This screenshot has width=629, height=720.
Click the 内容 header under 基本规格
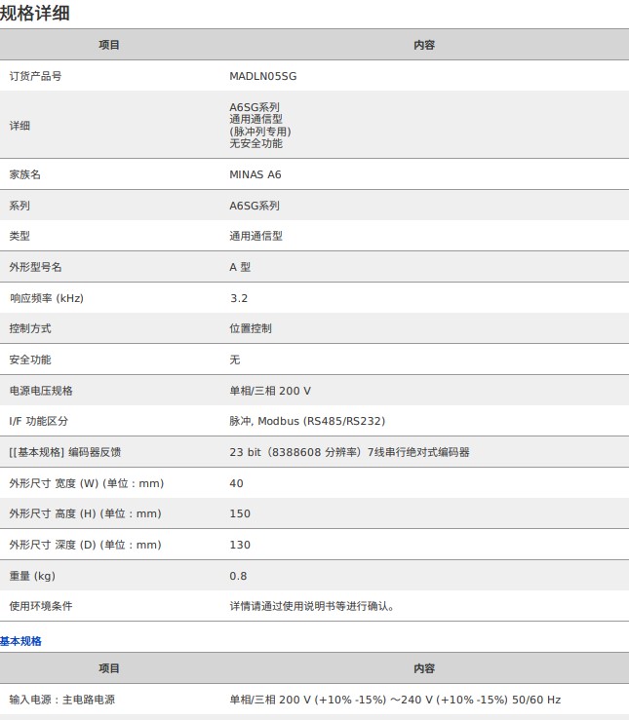pos(423,668)
